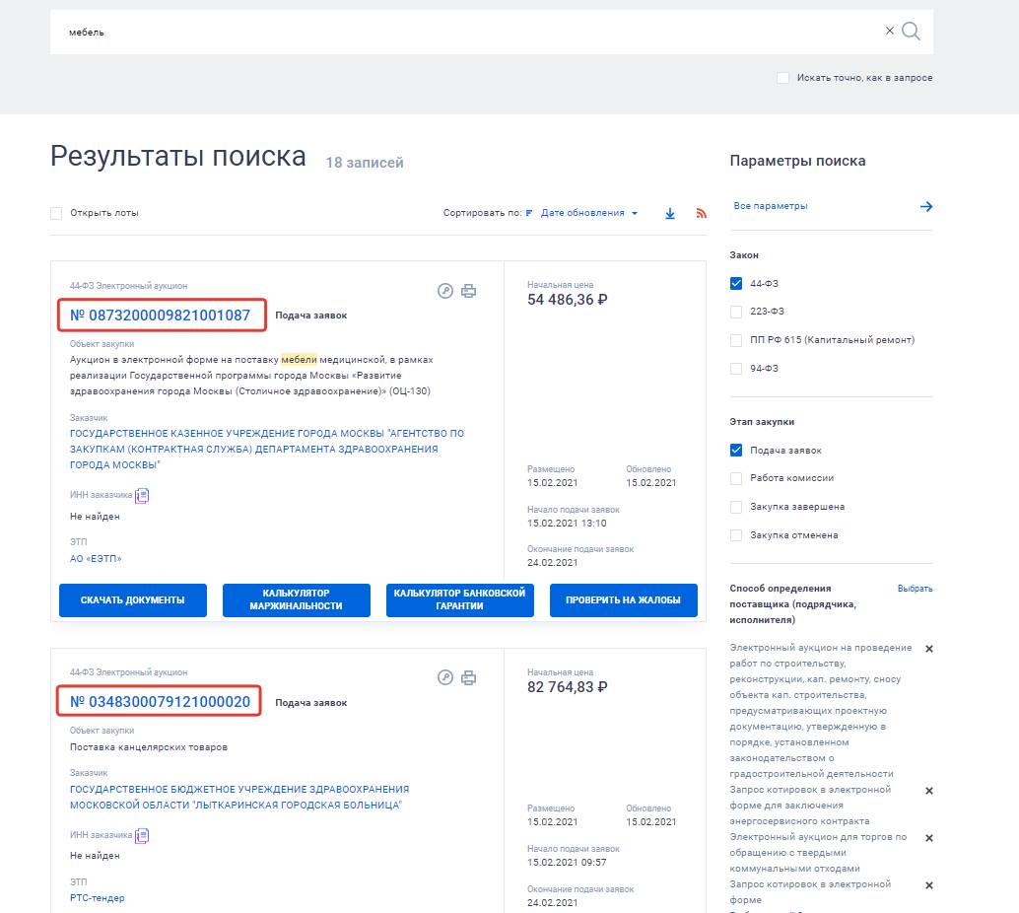The image size is (1019, 913).
Task: Open procurement № 0348300079121000020
Action: click(160, 702)
